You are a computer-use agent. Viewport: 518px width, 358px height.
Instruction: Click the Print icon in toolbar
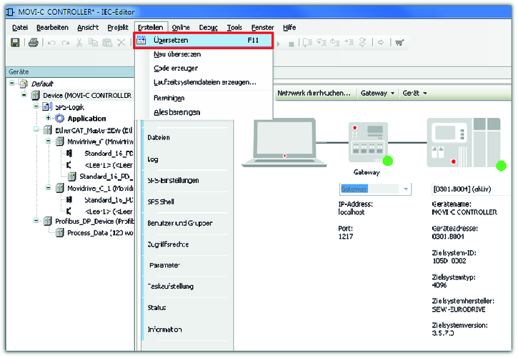(33, 43)
